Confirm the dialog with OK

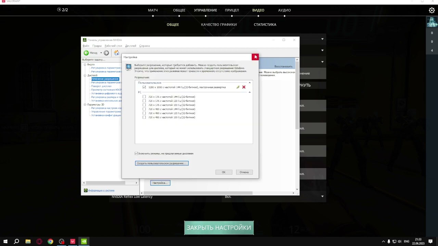pyautogui.click(x=224, y=172)
